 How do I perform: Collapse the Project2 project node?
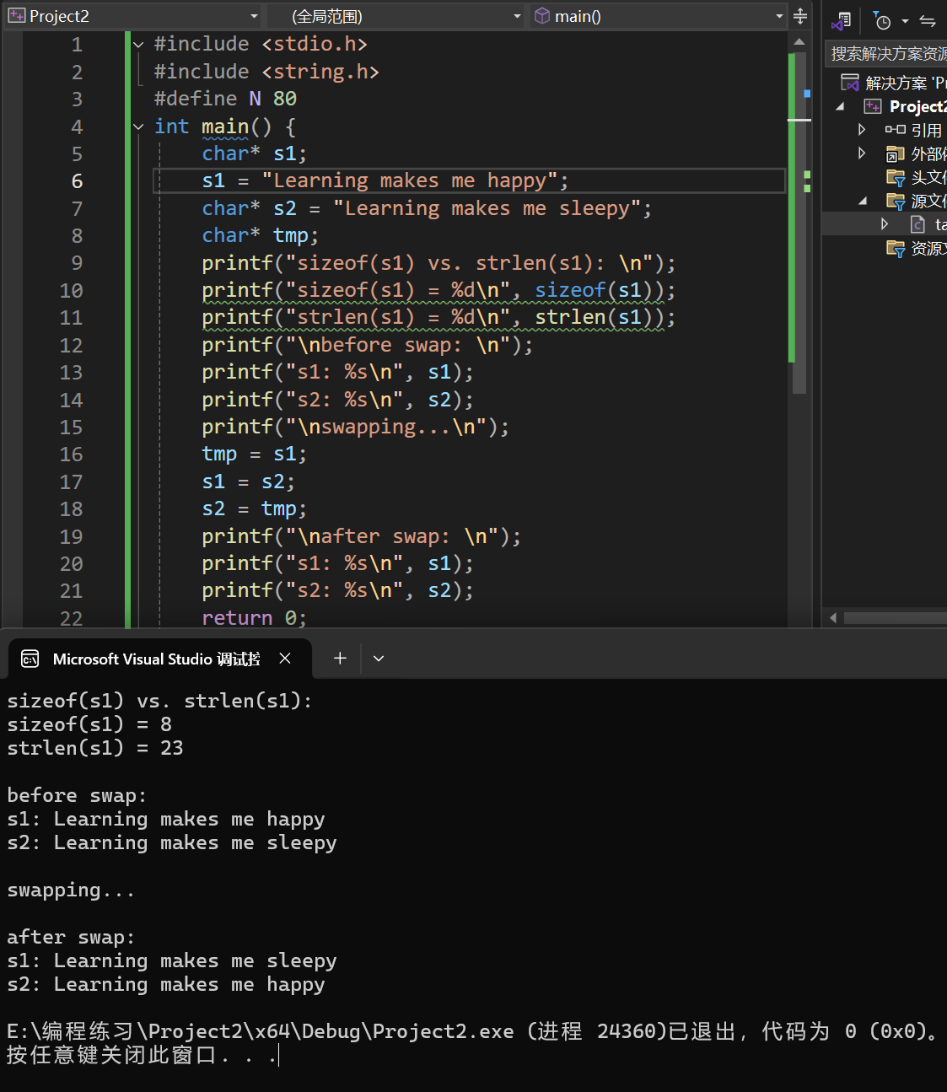click(x=840, y=106)
